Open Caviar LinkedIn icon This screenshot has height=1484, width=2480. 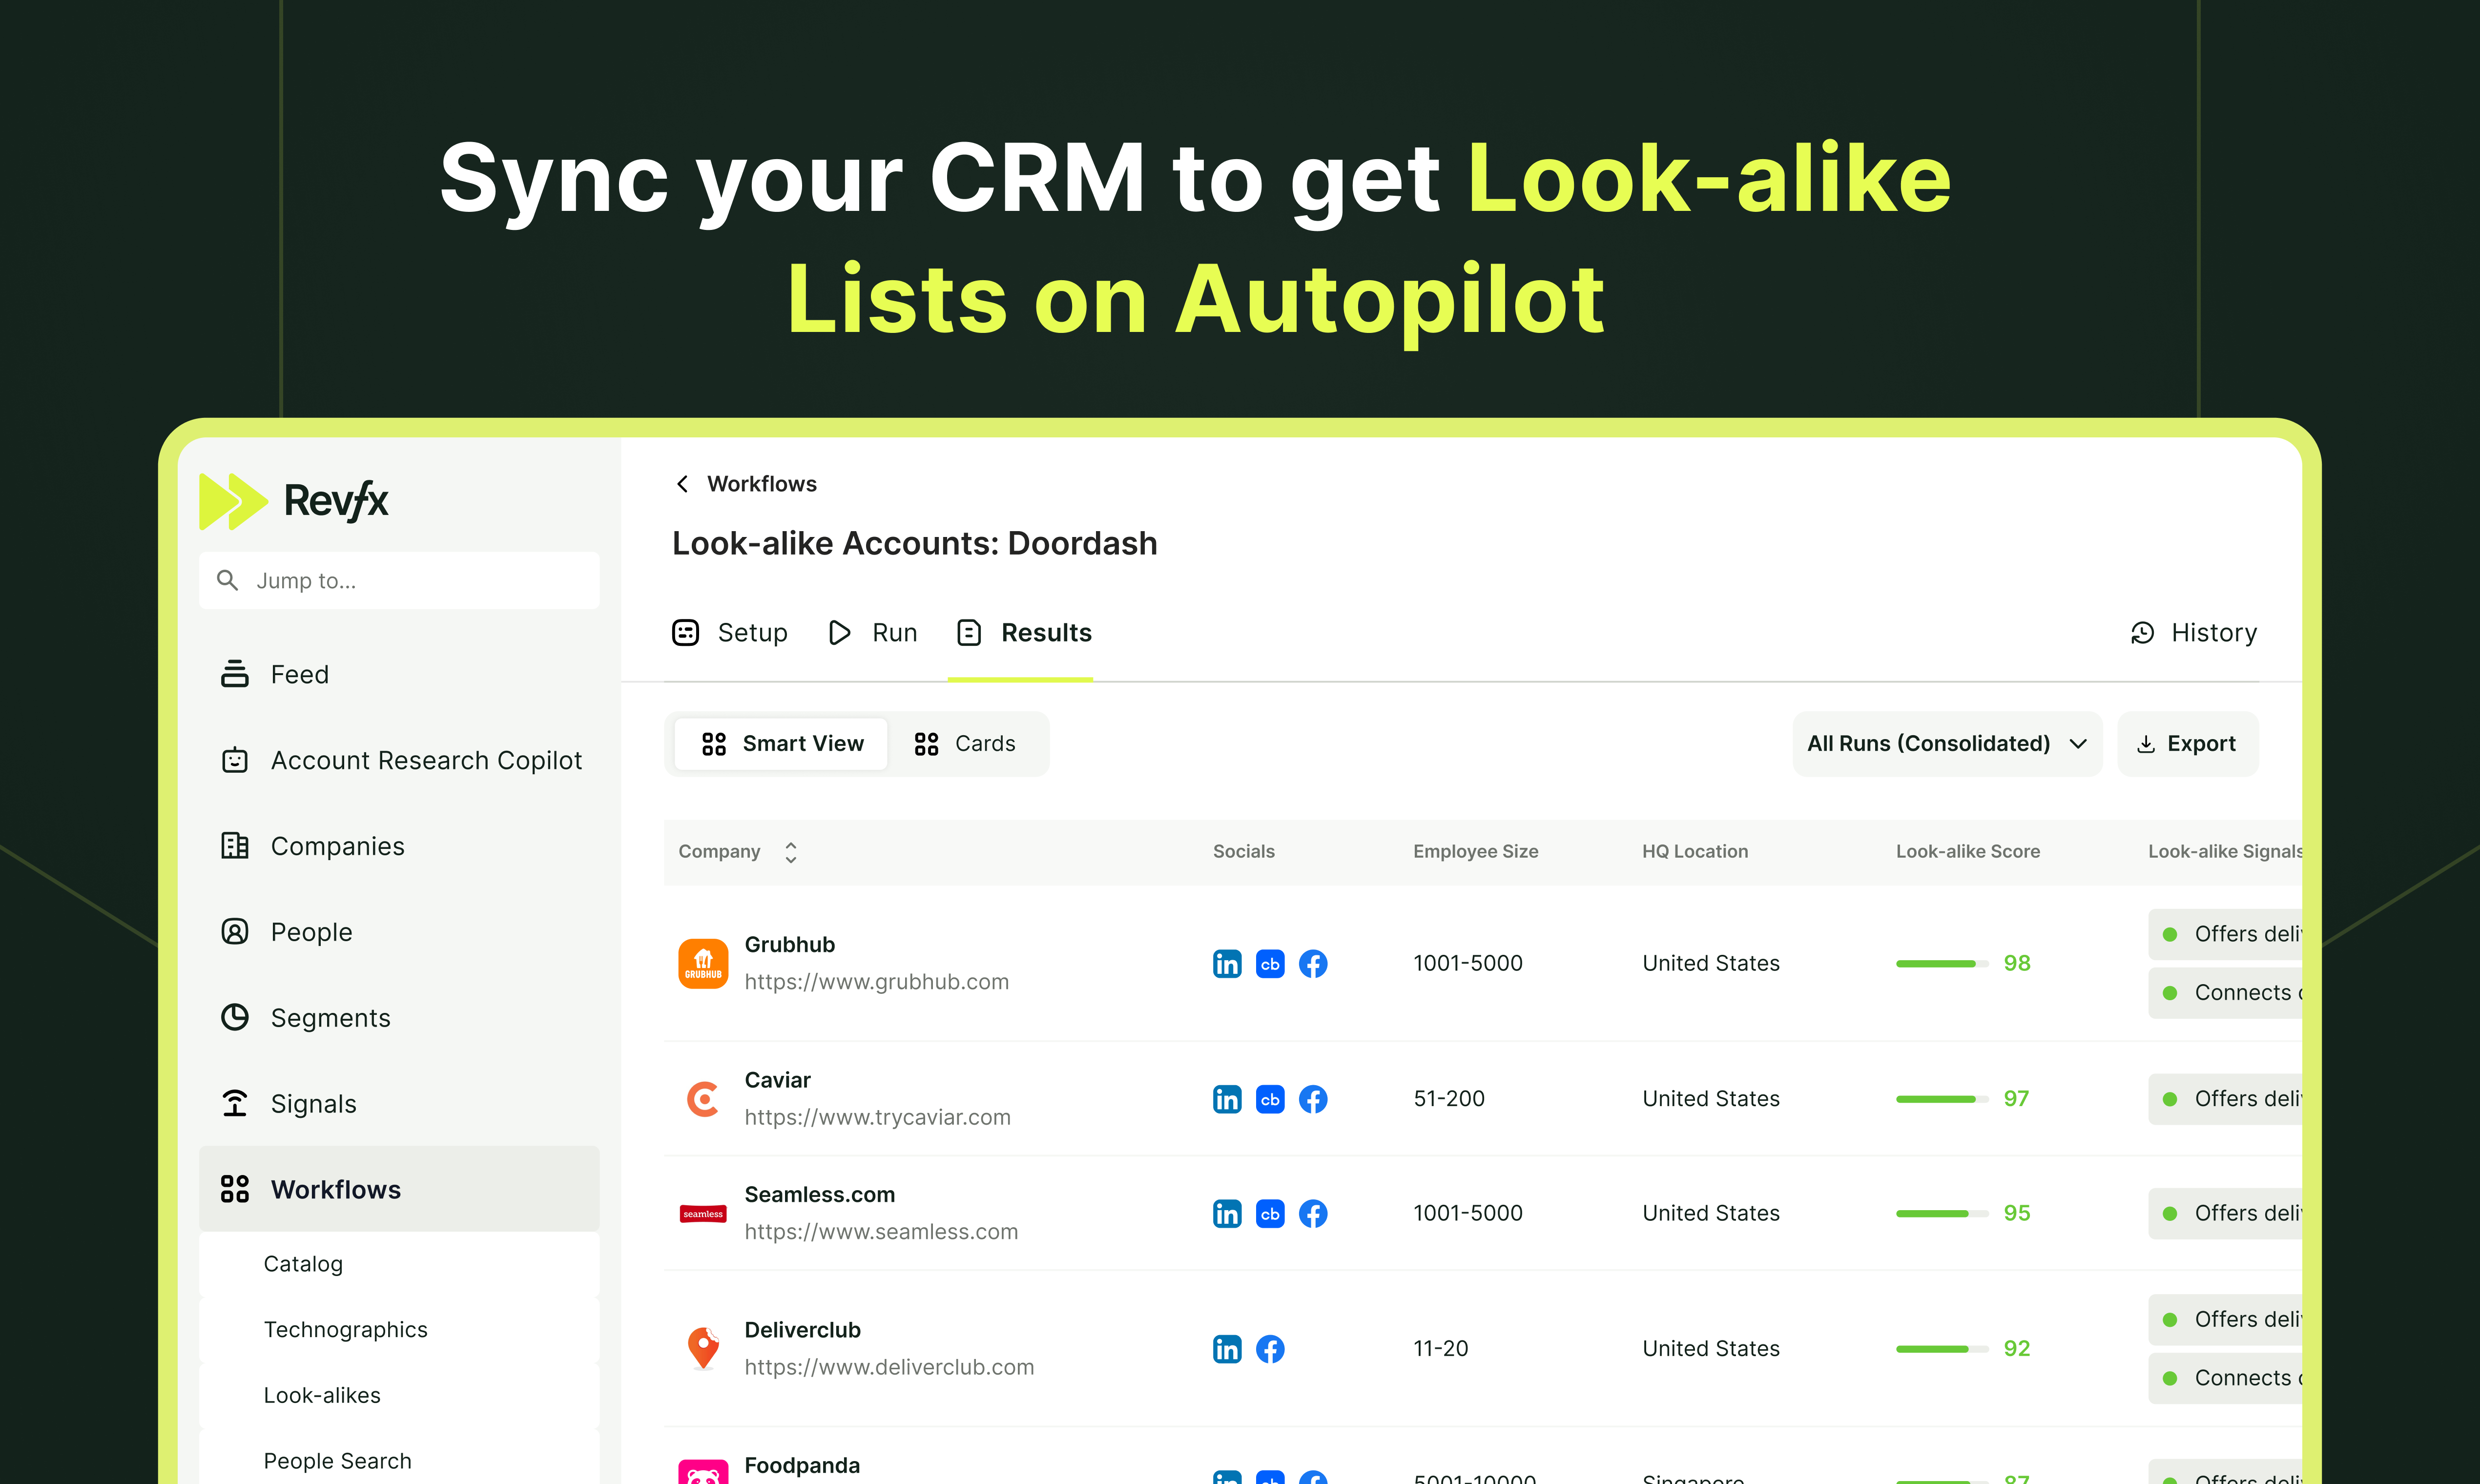(1227, 1099)
